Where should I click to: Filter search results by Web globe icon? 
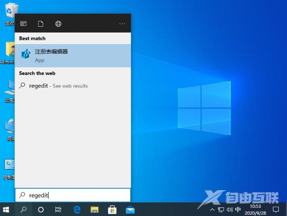[58, 24]
